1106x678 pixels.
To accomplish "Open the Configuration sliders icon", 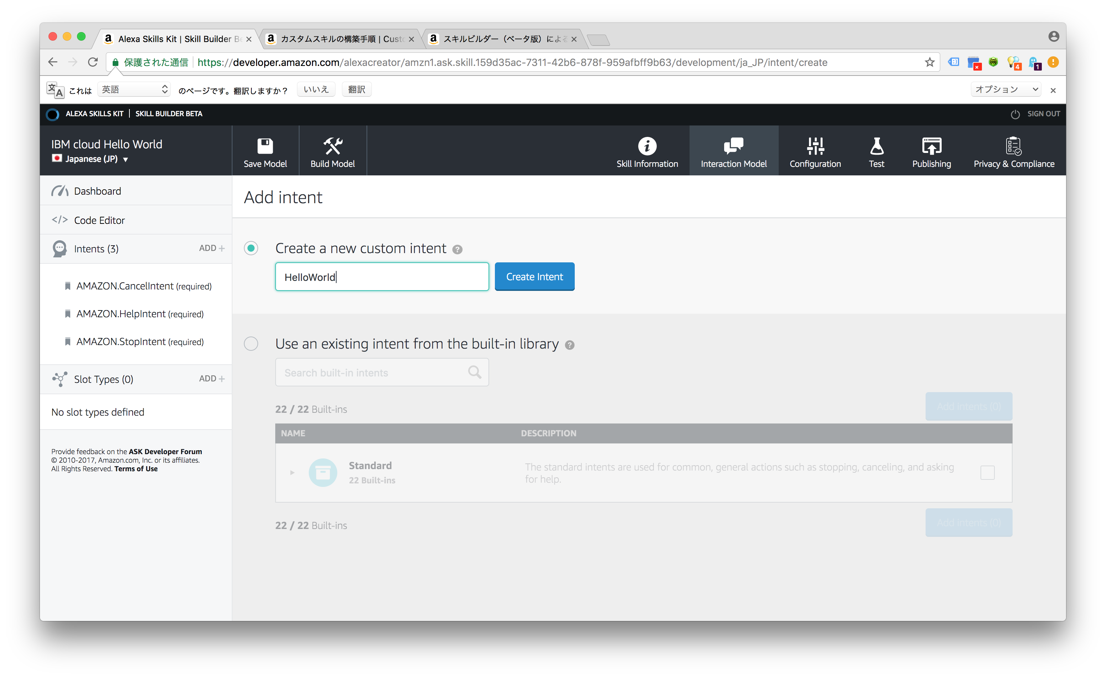I will (x=815, y=146).
